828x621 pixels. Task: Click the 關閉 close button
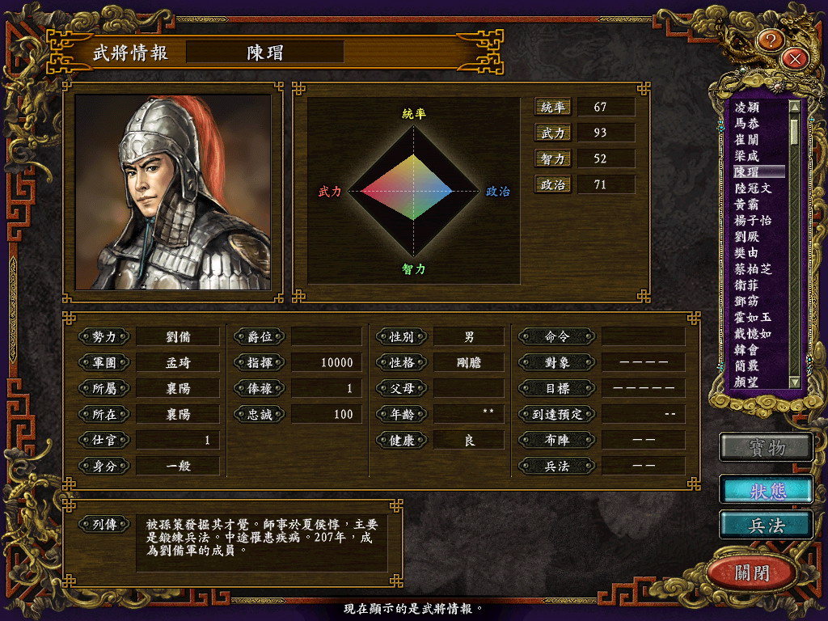(752, 572)
